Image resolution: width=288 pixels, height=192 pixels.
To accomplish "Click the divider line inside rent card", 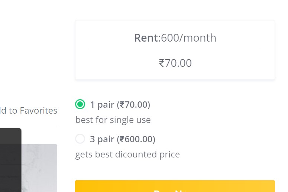I will [x=175, y=50].
